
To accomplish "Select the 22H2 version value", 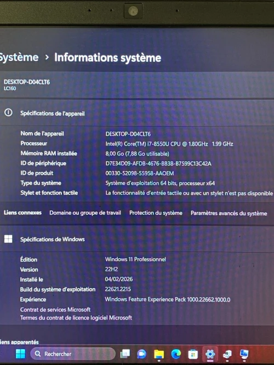I will pyautogui.click(x=111, y=269).
